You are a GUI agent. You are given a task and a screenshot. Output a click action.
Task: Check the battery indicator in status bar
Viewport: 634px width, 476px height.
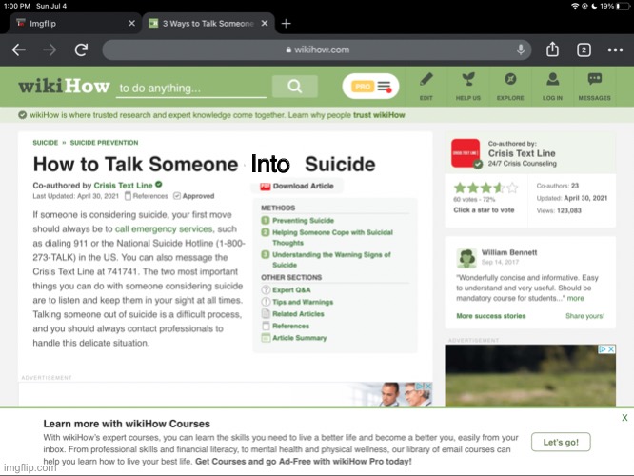click(624, 6)
